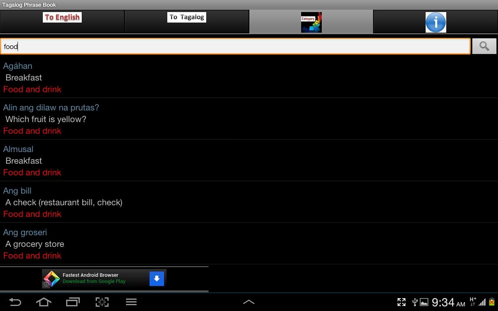The width and height of the screenshot is (498, 311).
Task: Click the blue download arrow in ad
Action: point(157,278)
